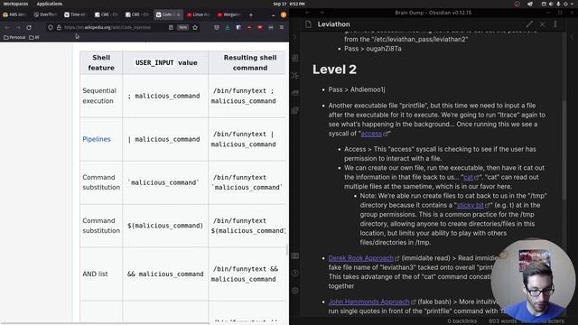Navigate back in Obsidian title bar
The height and width of the screenshot is (325, 578).
(x=307, y=13)
